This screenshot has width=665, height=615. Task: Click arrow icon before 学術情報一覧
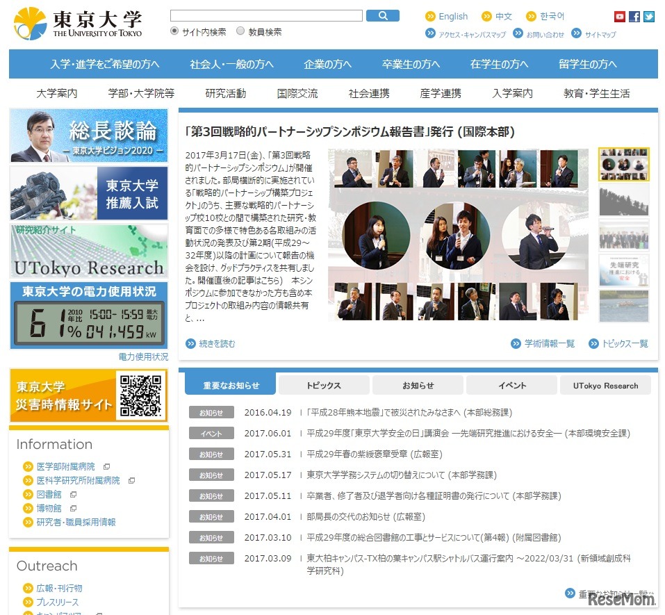[516, 343]
